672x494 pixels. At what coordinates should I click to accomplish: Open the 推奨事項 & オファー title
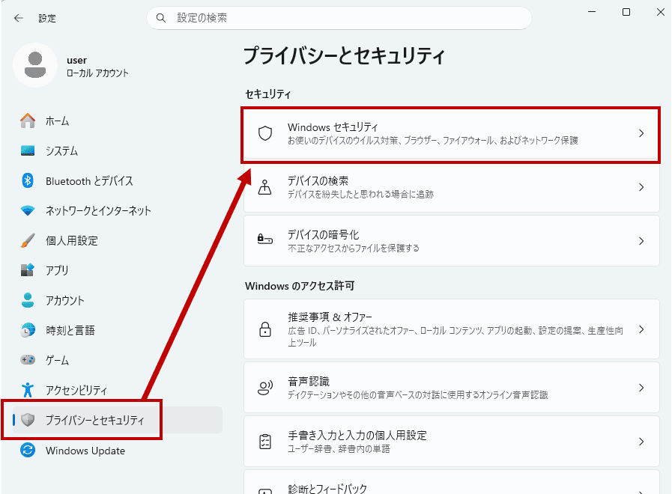[330, 317]
